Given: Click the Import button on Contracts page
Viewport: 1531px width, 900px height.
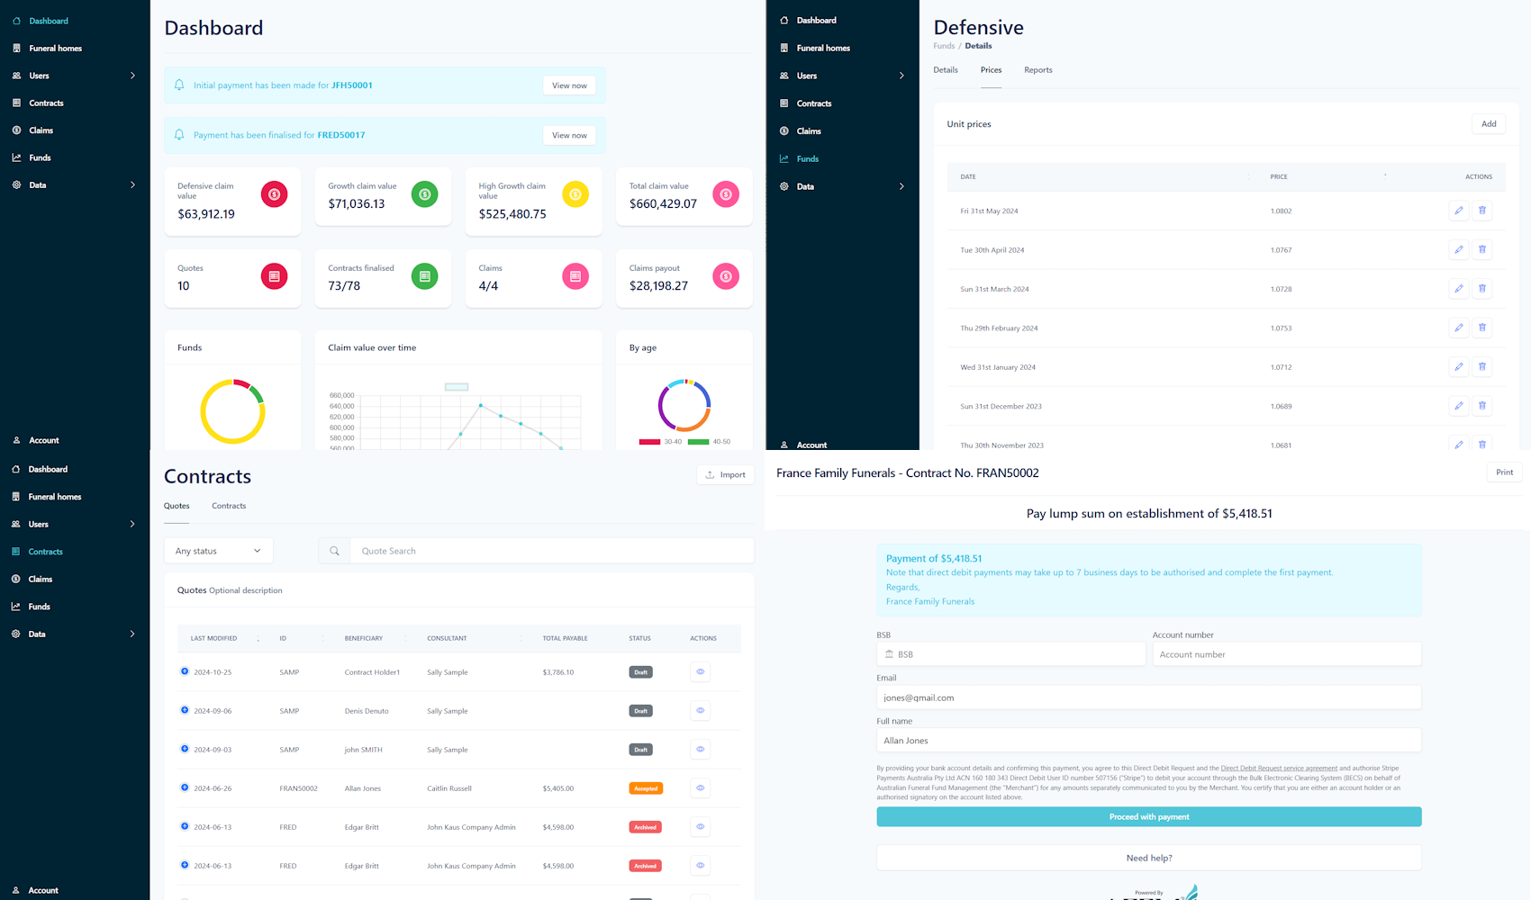Looking at the screenshot, I should click(726, 474).
